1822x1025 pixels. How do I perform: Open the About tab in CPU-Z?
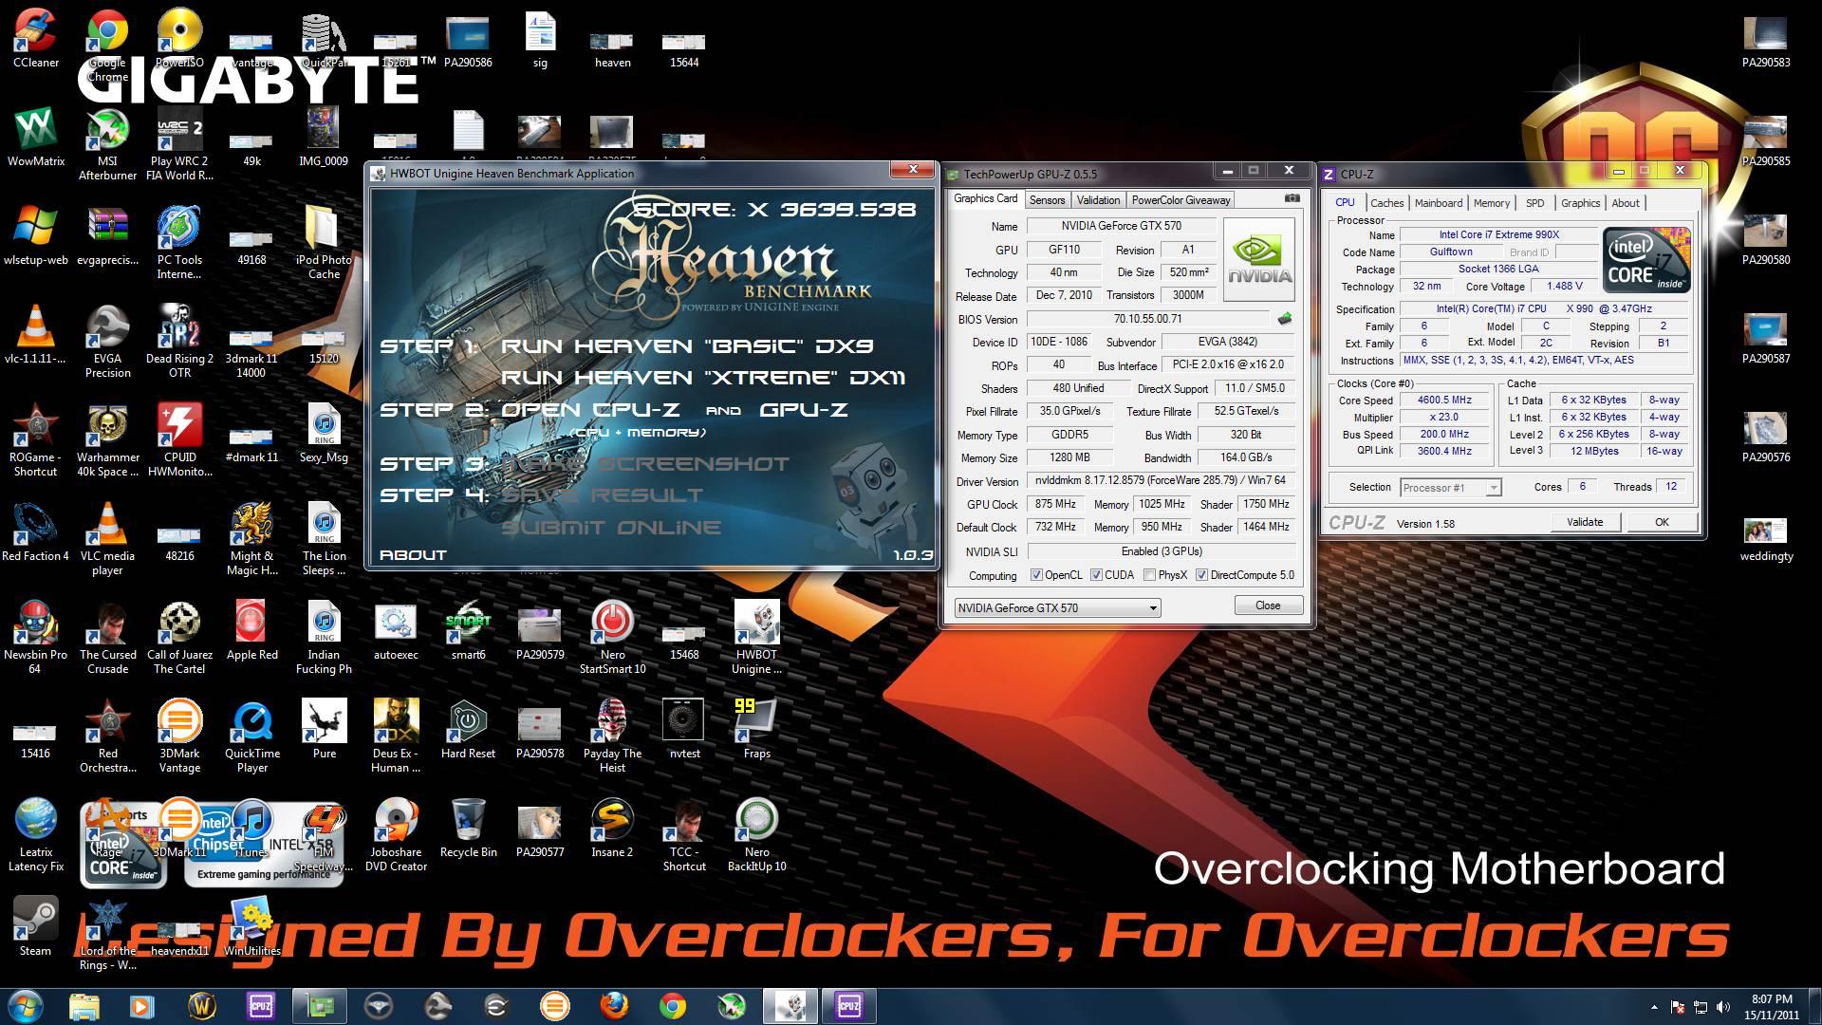click(1625, 203)
